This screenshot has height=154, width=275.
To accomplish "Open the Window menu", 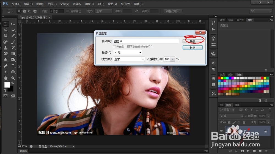I will tap(126, 4).
